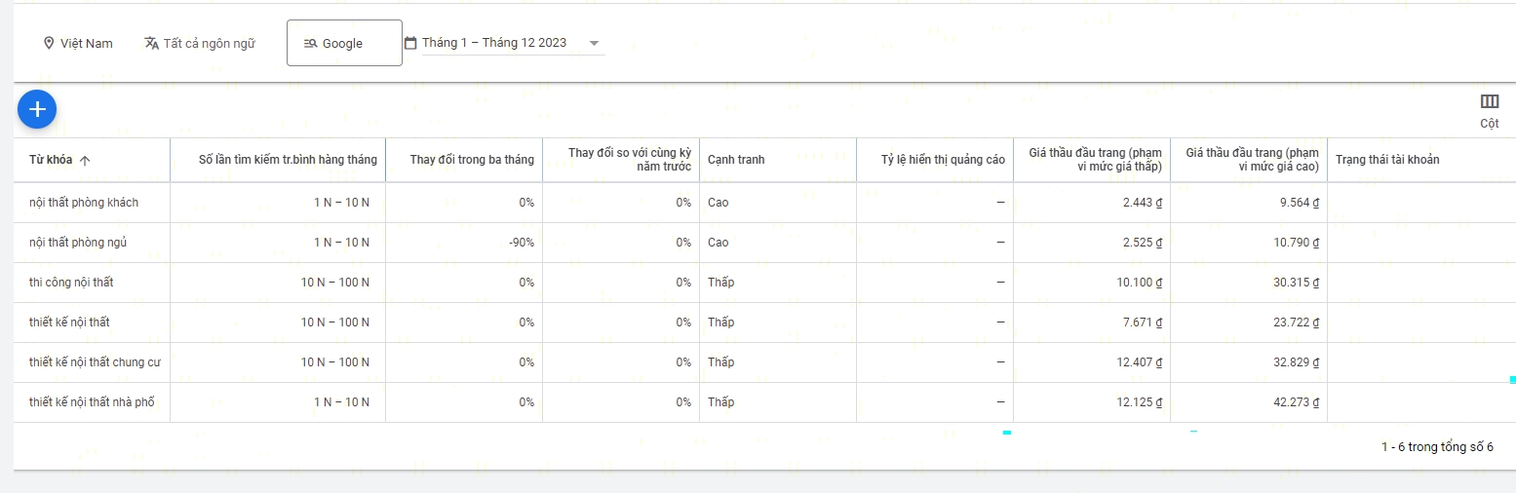Open Tất cả ngôn ngữ language filter

(209, 43)
